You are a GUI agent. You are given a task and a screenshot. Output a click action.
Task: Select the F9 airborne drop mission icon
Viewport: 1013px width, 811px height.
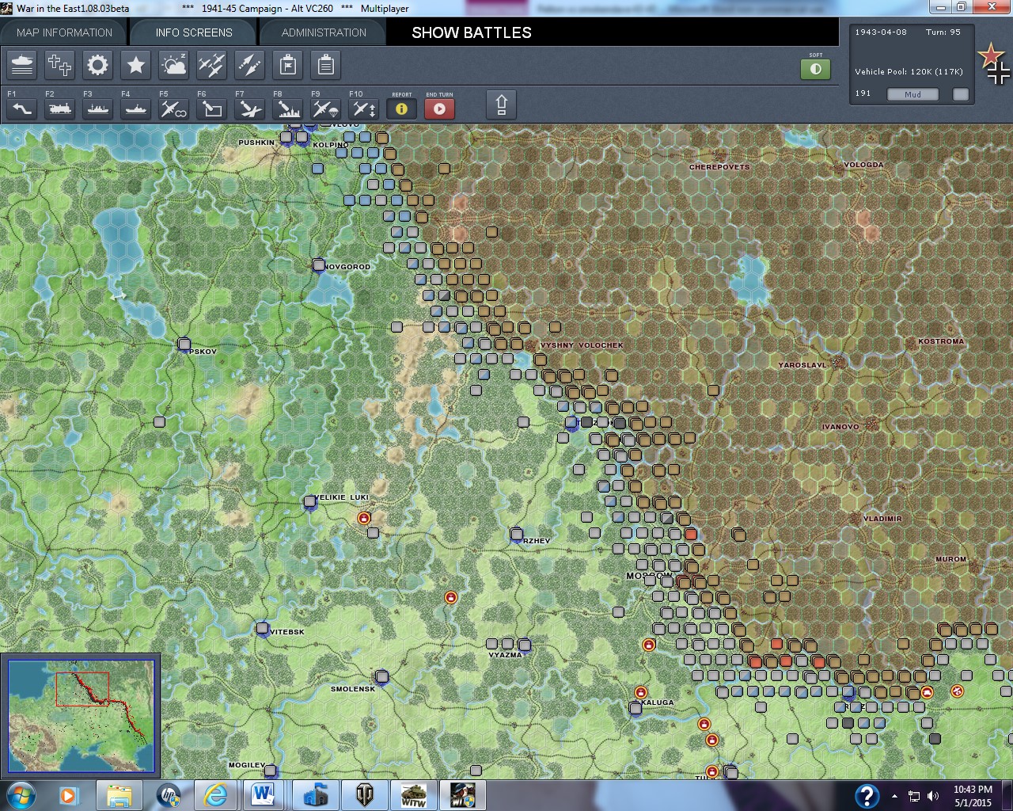tap(325, 109)
